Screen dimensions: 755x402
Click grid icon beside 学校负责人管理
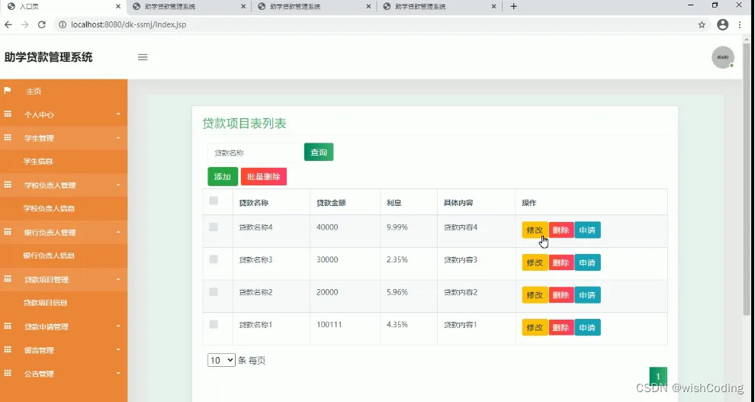pyautogui.click(x=8, y=185)
